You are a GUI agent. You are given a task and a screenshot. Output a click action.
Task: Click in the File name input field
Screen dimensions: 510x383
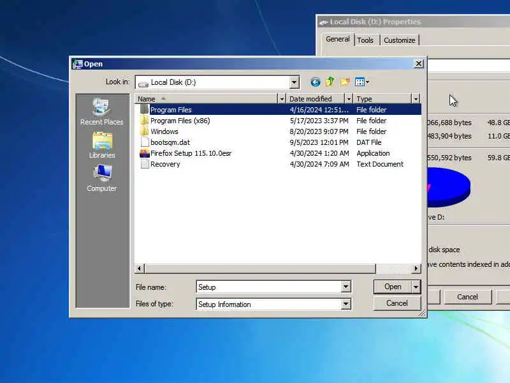[268, 287]
